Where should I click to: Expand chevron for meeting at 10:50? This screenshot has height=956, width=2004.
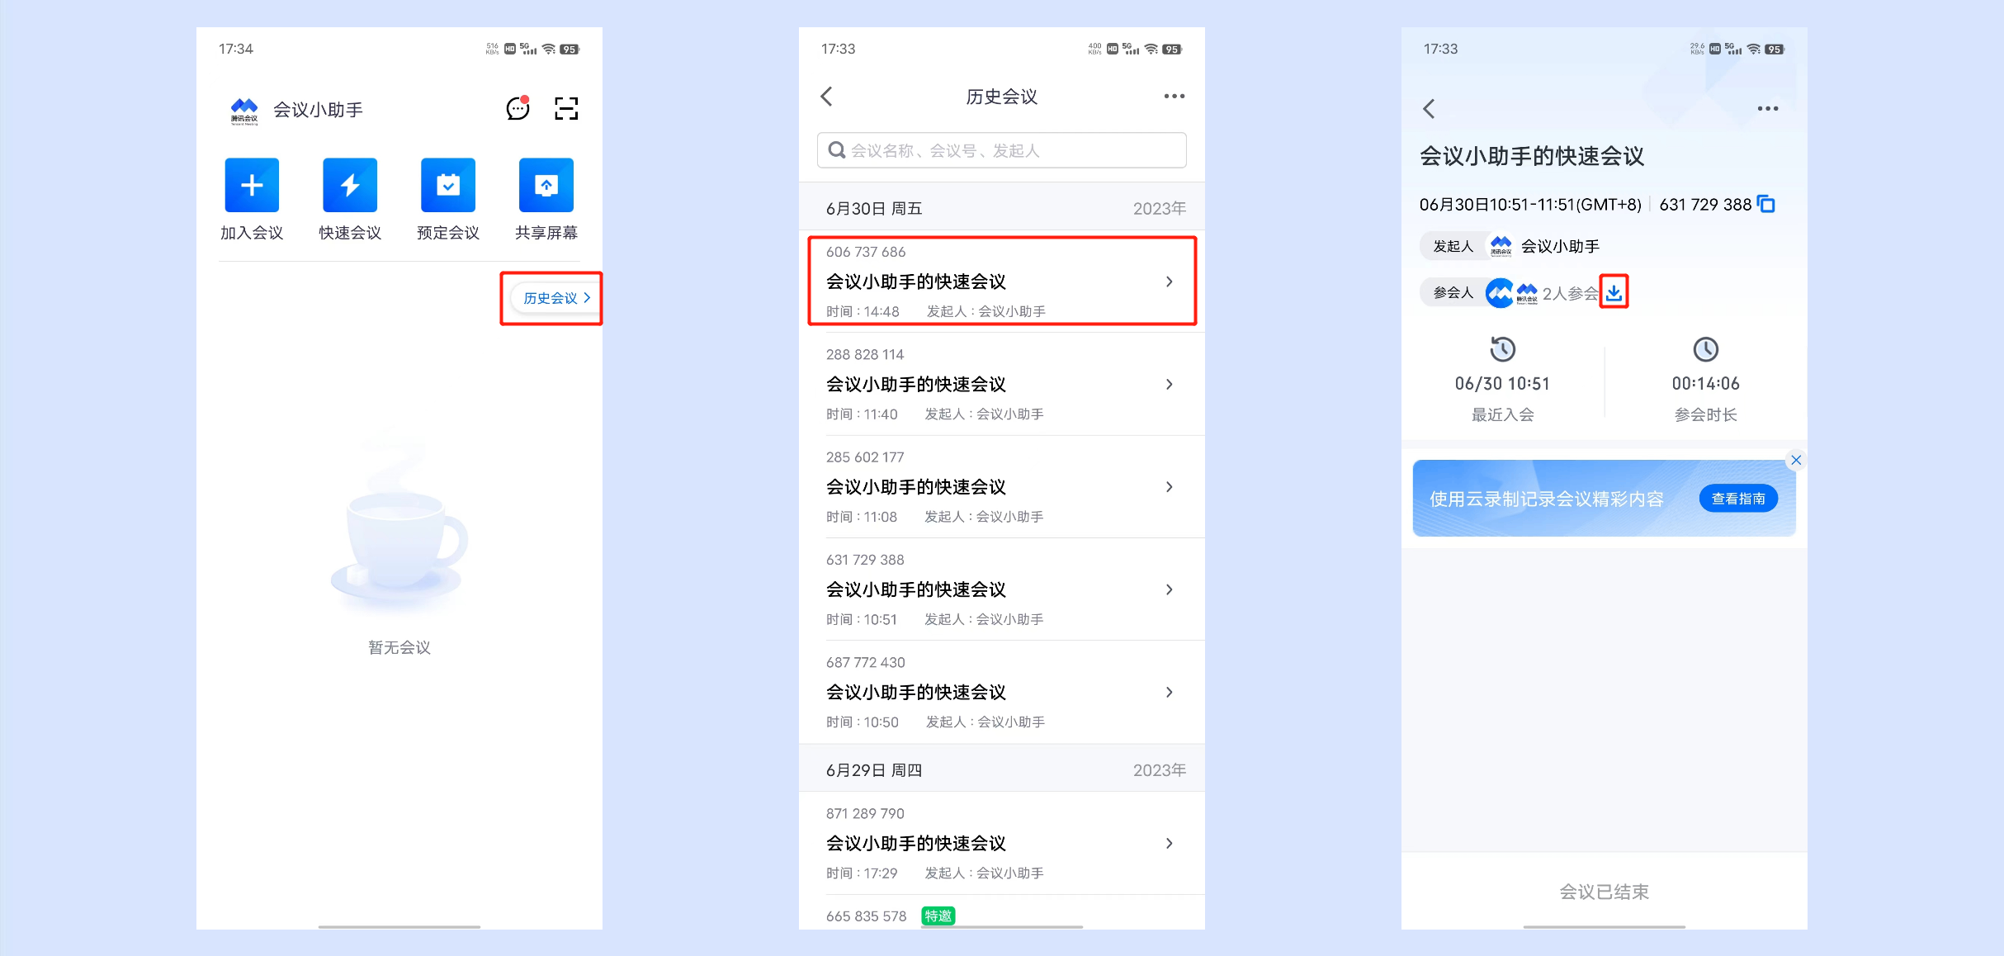coord(1169,692)
